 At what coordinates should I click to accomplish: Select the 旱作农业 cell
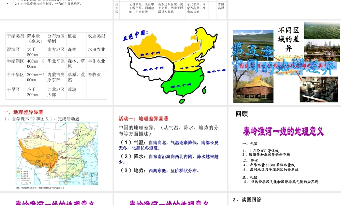[x=97, y=64]
